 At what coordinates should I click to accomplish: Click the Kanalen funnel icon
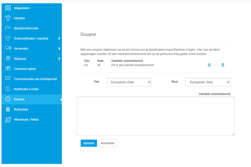click(x=8, y=18)
